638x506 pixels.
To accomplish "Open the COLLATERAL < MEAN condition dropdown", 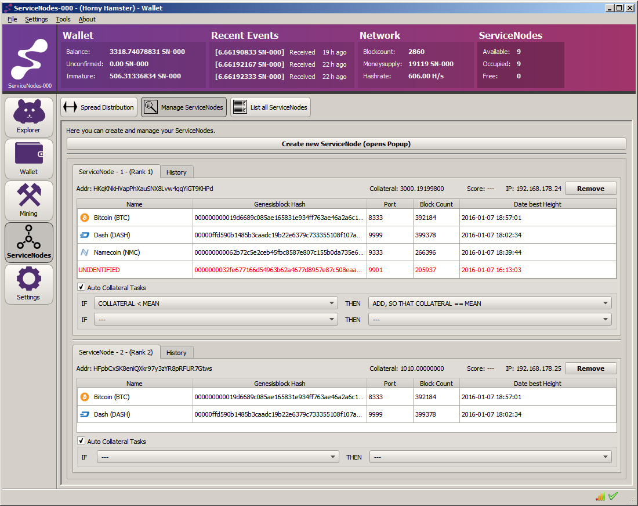I will pyautogui.click(x=216, y=303).
